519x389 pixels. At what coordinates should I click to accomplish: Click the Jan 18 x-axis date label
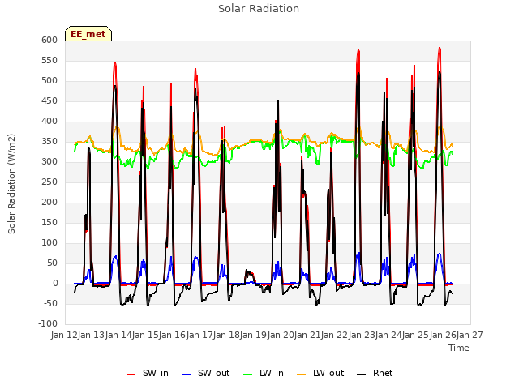click(226, 336)
